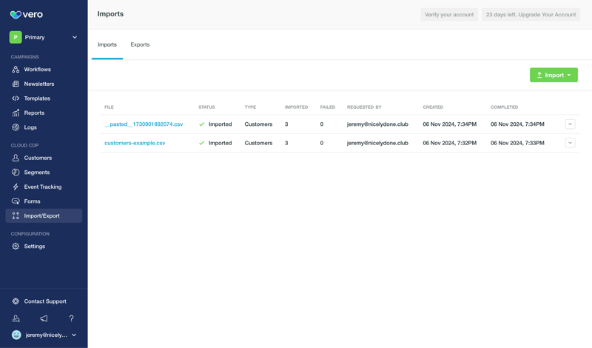Image resolution: width=592 pixels, height=348 pixels.
Task: Click the Segments pie icon
Action: 16,173
